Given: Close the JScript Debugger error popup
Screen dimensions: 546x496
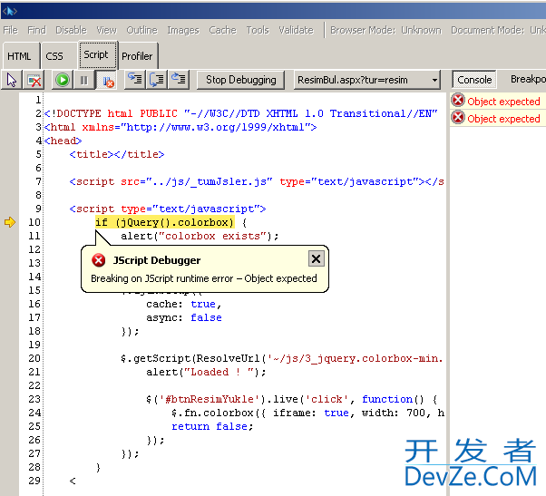Looking at the screenshot, I should tap(317, 258).
